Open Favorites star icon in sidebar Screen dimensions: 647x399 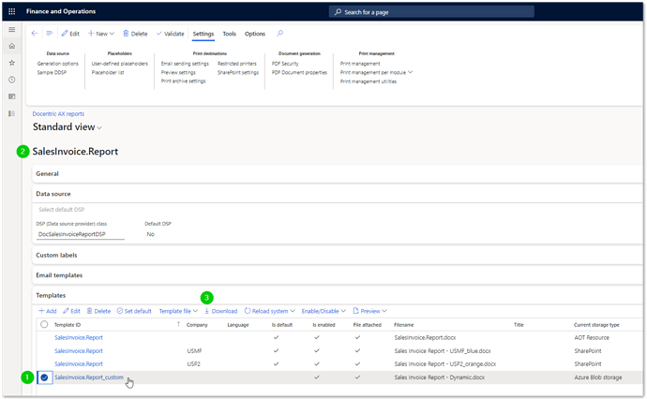coord(12,63)
